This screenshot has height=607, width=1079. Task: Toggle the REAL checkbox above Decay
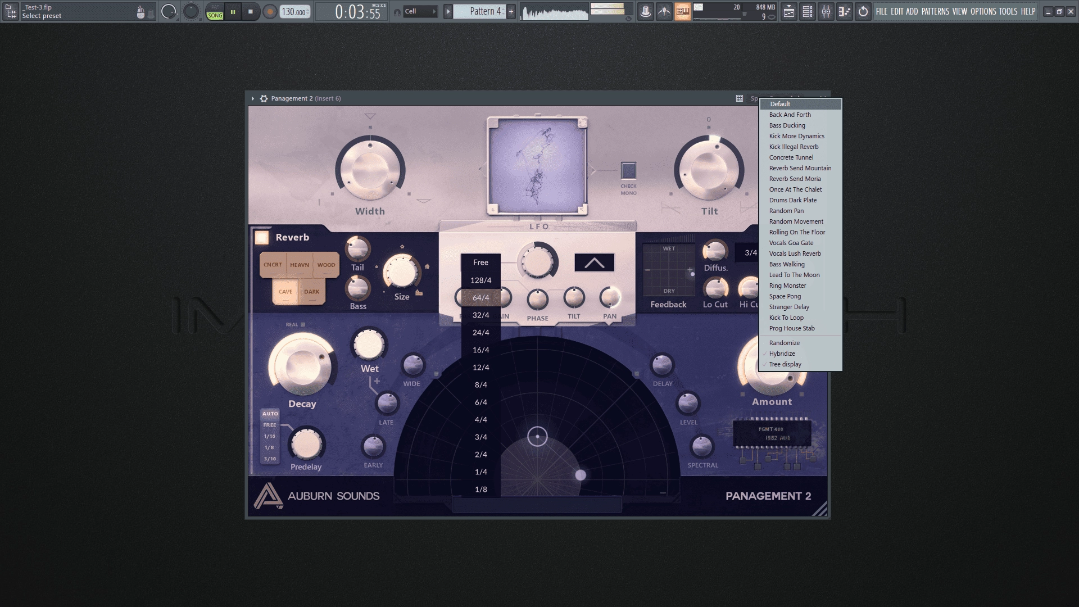click(302, 324)
